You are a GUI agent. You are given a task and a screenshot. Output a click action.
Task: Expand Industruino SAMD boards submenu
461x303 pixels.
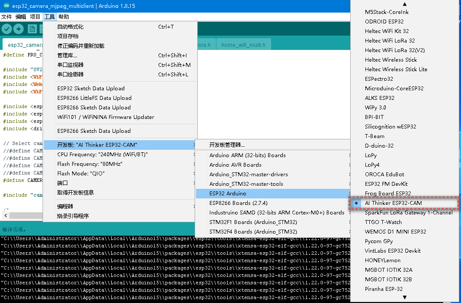273,213
